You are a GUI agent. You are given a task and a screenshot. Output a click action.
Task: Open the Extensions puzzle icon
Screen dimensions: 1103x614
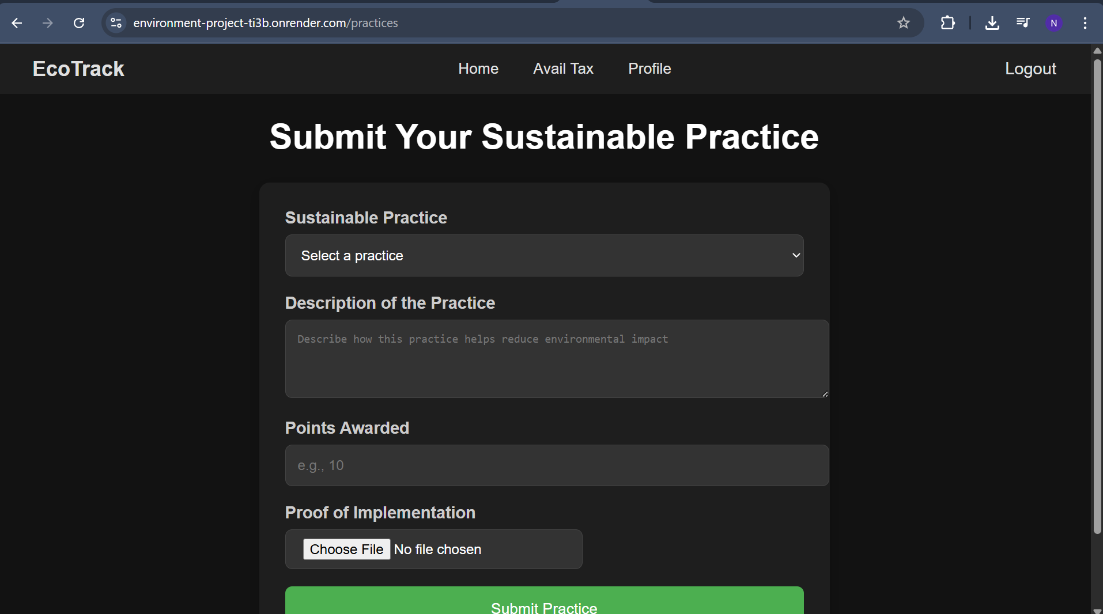pyautogui.click(x=947, y=23)
